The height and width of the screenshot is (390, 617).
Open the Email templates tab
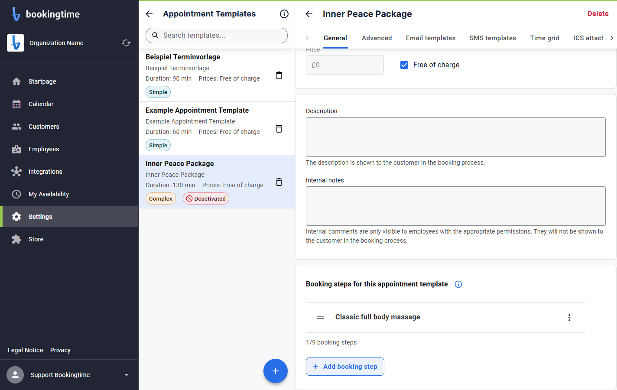431,38
